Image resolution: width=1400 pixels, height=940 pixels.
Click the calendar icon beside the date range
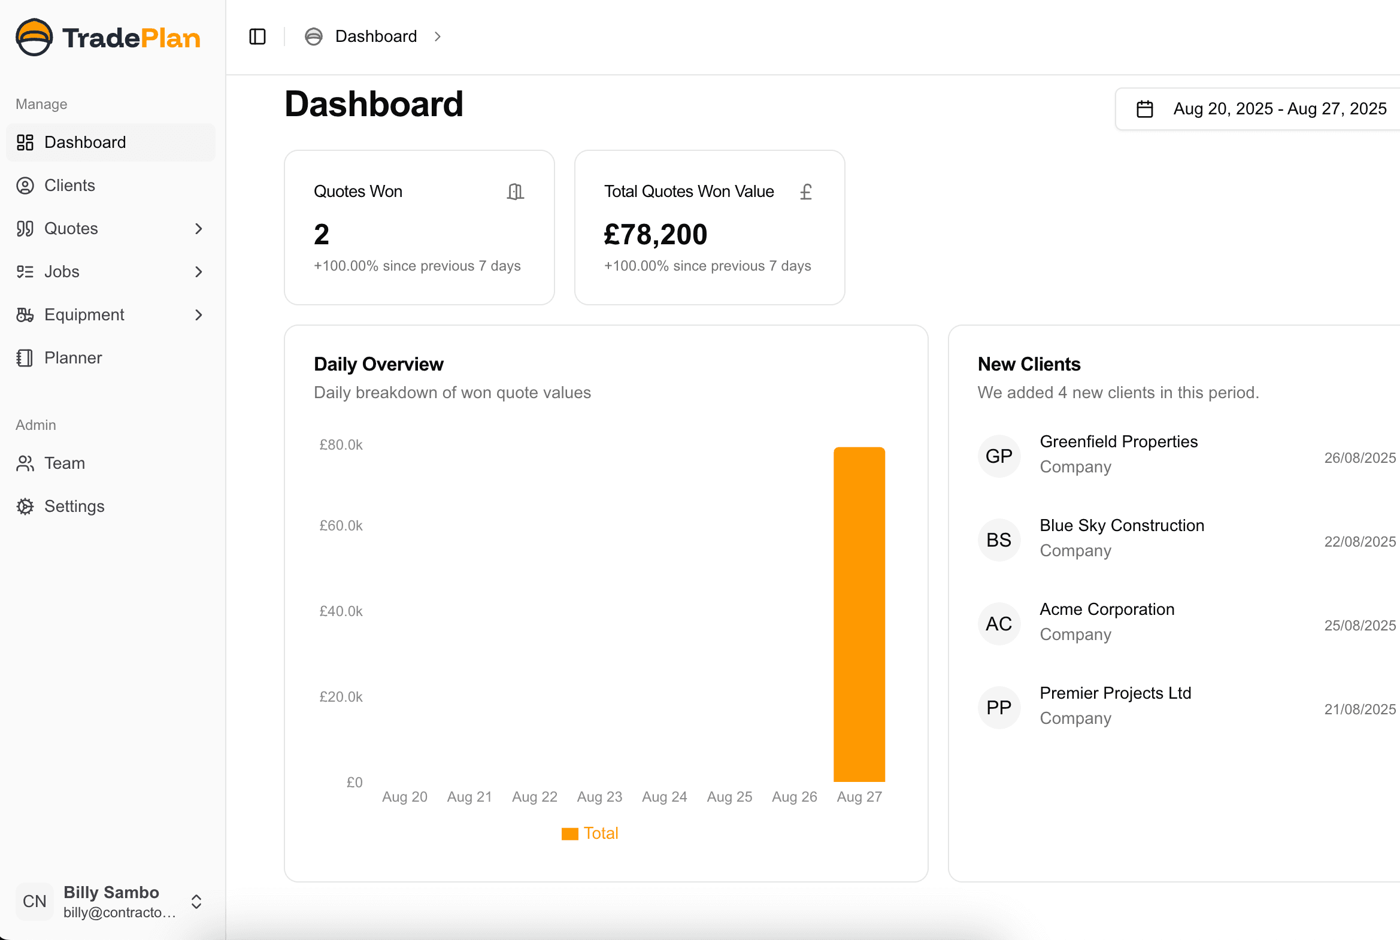(1144, 109)
